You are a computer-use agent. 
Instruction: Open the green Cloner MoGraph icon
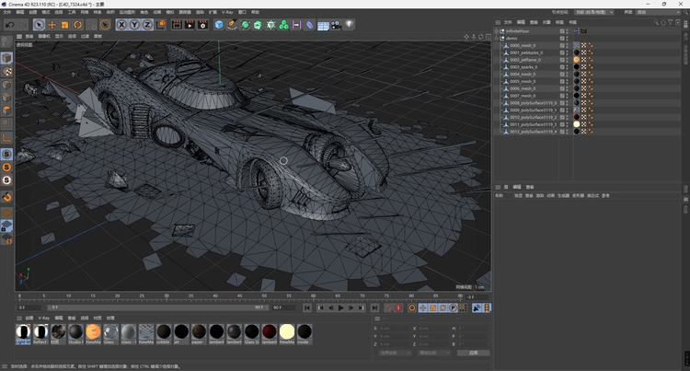coord(284,25)
